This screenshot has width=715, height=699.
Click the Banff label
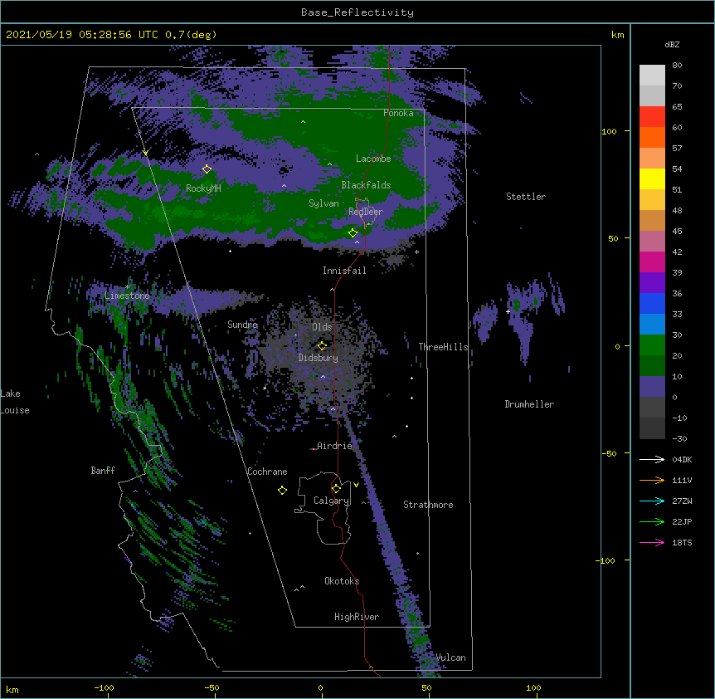pos(103,471)
